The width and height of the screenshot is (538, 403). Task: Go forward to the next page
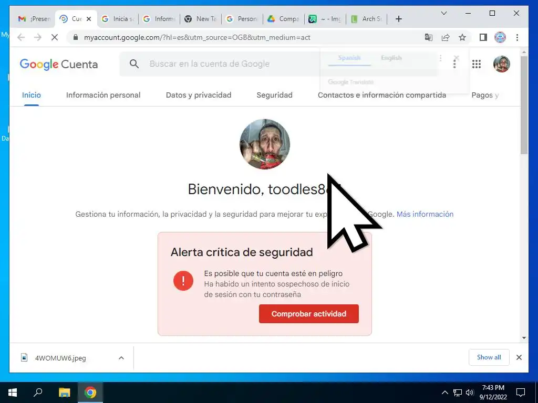(38, 37)
